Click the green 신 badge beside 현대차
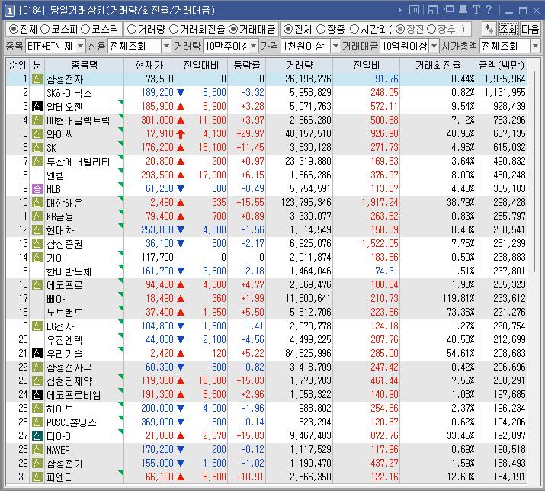Viewport: 545px width, 491px height. click(37, 229)
